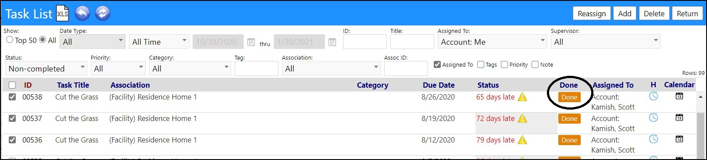Export task list to XLS file

click(63, 14)
